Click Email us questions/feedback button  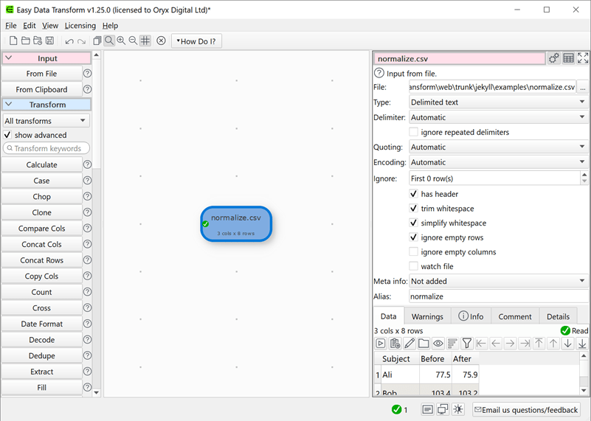pyautogui.click(x=526, y=410)
